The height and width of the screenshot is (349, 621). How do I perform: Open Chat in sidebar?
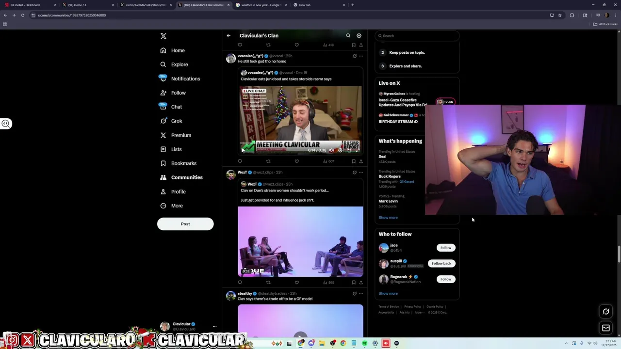coord(171,107)
